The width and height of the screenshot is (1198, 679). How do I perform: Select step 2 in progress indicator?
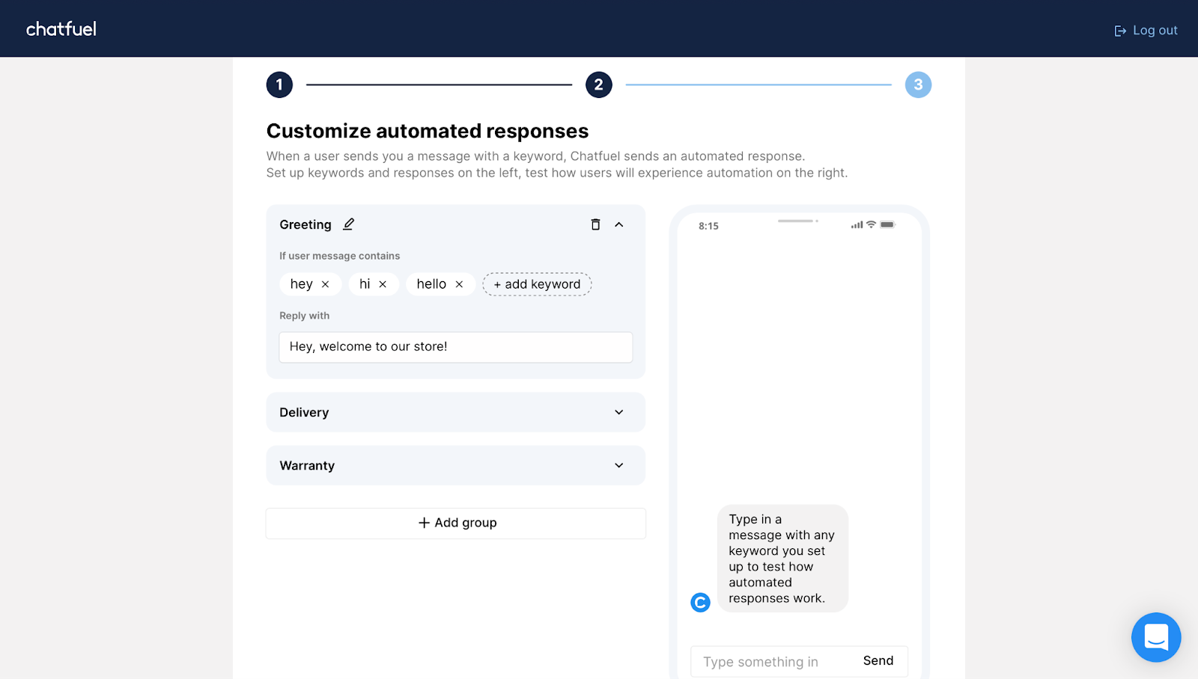point(598,85)
